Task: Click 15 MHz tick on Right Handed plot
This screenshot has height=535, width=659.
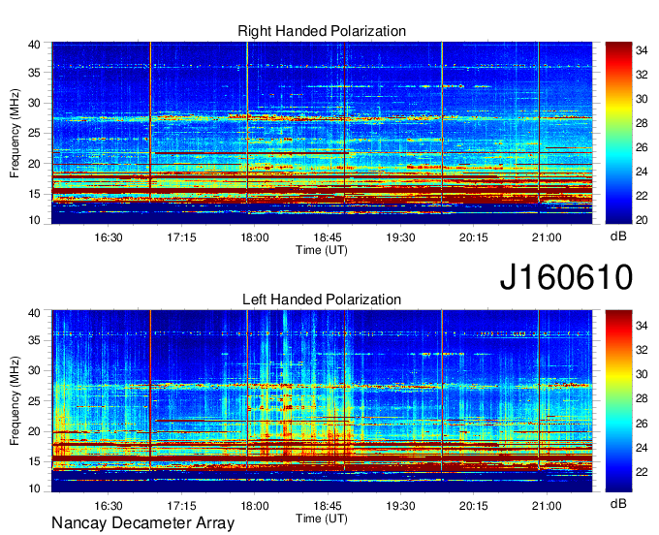Action: 34,194
